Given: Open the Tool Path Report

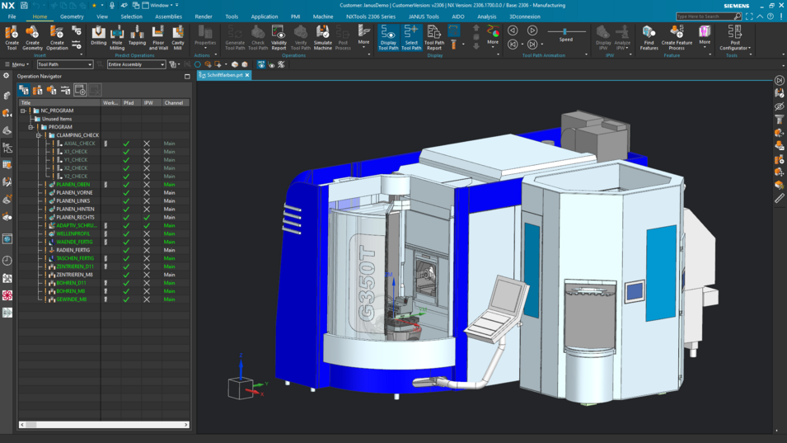Looking at the screenshot, I should [x=434, y=38].
